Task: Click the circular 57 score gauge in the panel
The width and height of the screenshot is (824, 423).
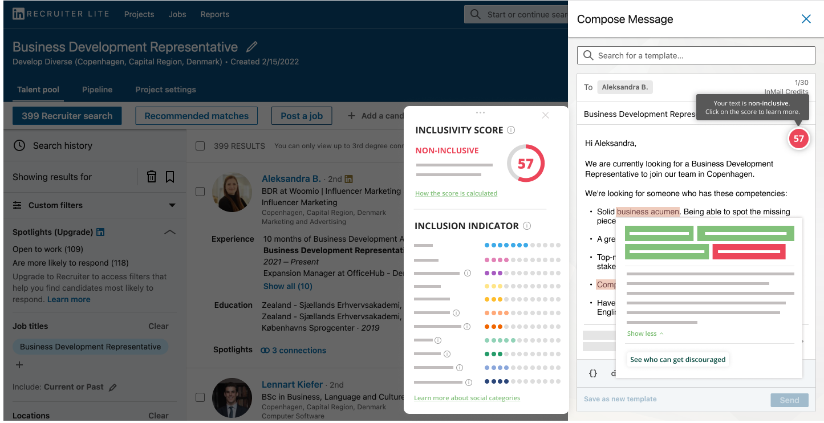Action: (526, 164)
